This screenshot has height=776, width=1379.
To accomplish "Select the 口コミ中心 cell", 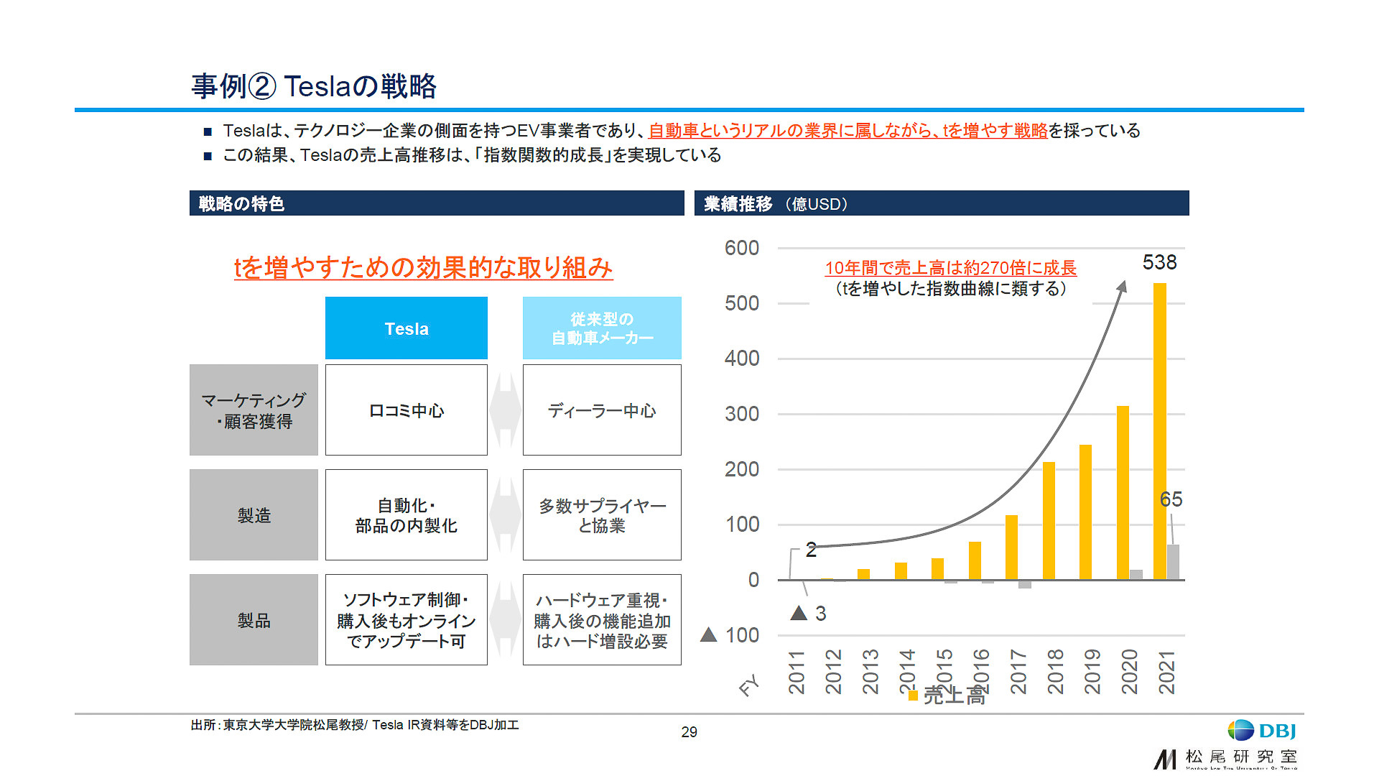I will [x=406, y=410].
